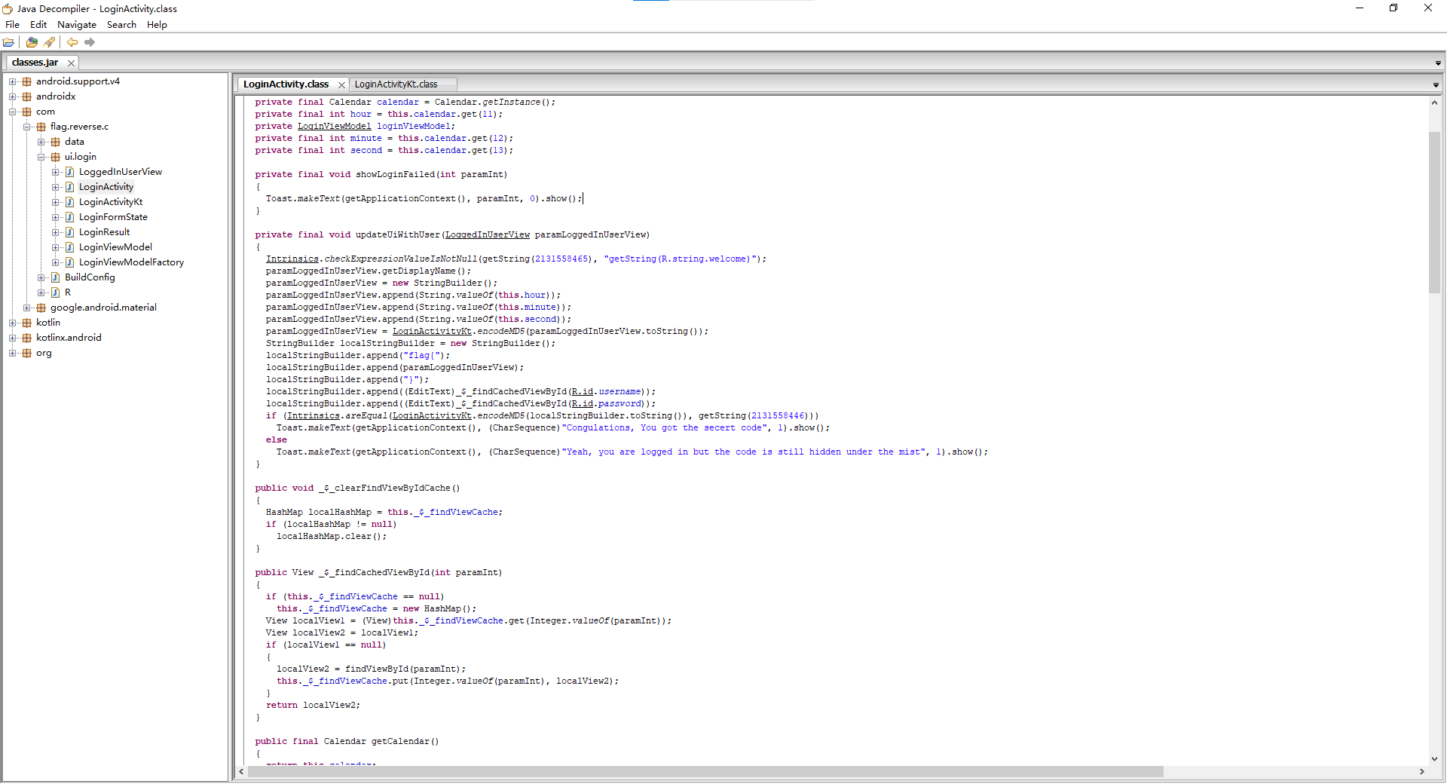Click the scroll up arrow of code view
This screenshot has width=1447, height=784.
tap(1434, 103)
